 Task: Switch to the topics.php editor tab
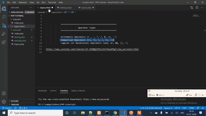pos(86,8)
